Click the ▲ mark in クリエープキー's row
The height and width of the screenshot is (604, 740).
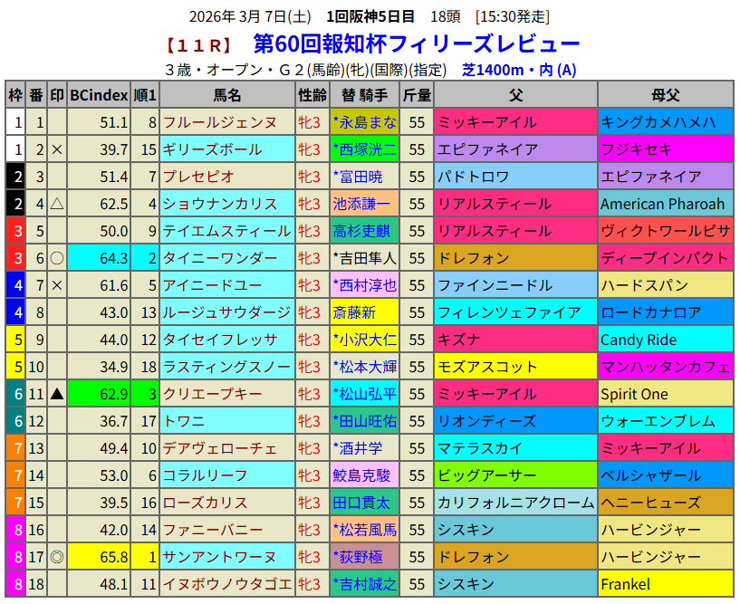[x=57, y=394]
